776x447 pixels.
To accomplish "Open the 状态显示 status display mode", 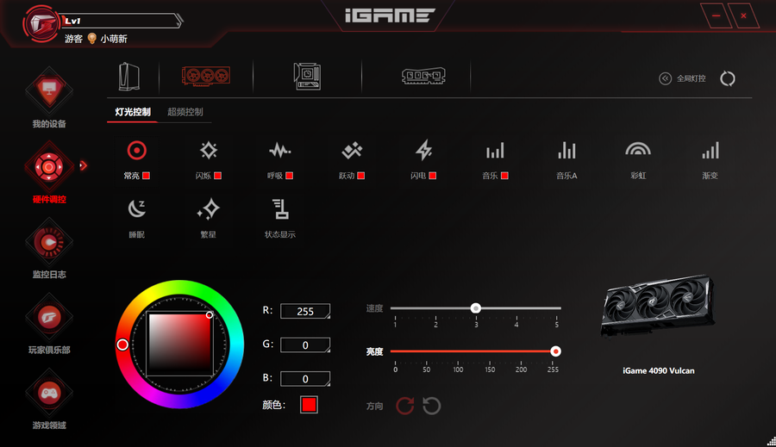I will point(279,209).
